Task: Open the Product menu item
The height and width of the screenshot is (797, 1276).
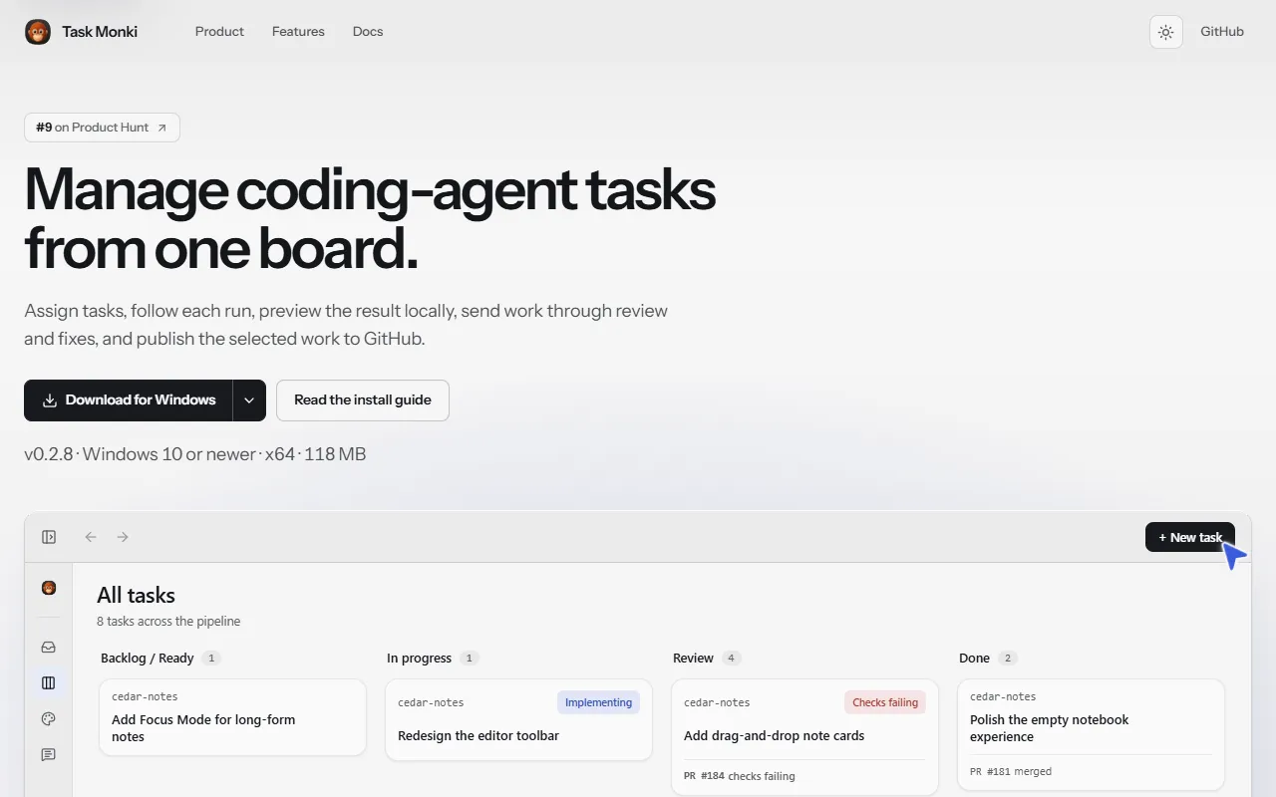Action: [x=219, y=32]
